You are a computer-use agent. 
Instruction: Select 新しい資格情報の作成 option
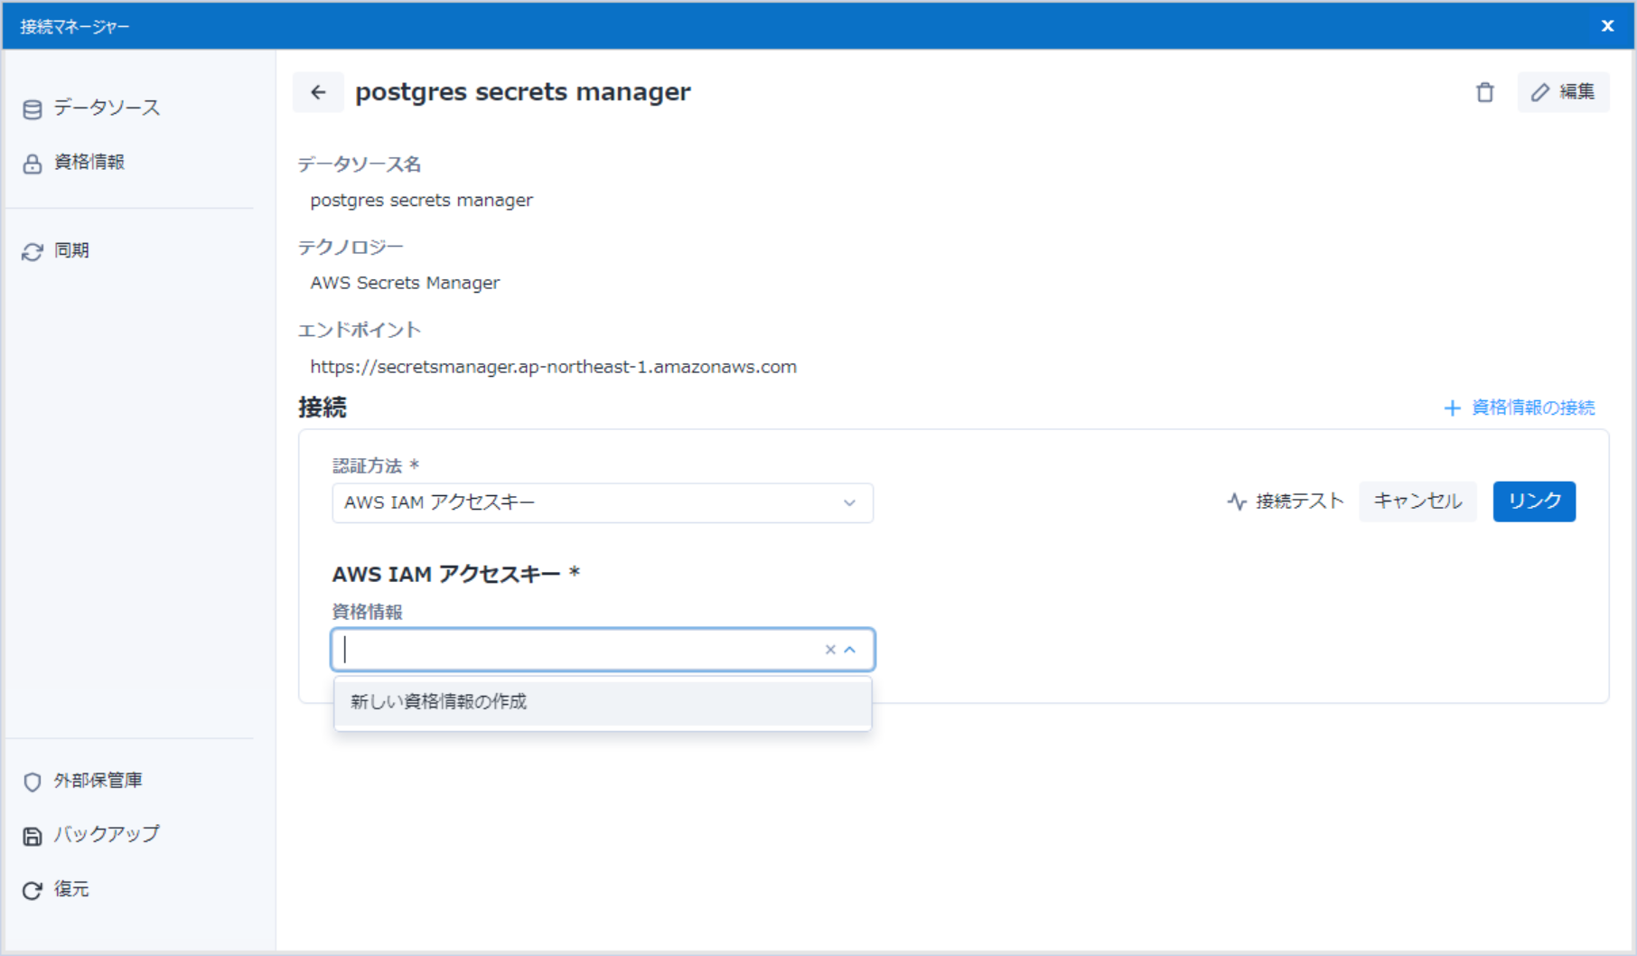point(603,702)
